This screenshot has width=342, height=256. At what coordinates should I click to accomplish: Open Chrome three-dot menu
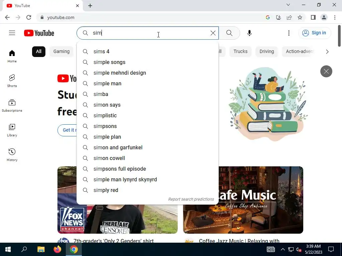(335, 17)
